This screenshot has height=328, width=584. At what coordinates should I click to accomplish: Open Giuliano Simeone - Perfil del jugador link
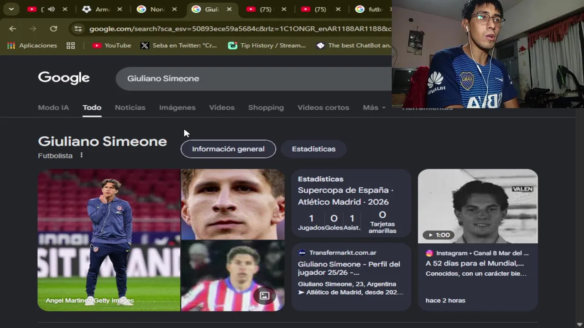point(349,268)
